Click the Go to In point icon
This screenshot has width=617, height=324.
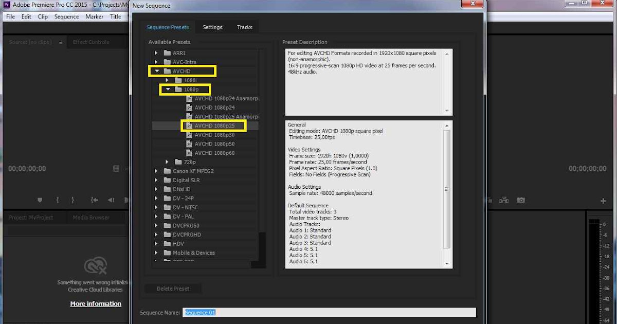point(94,200)
